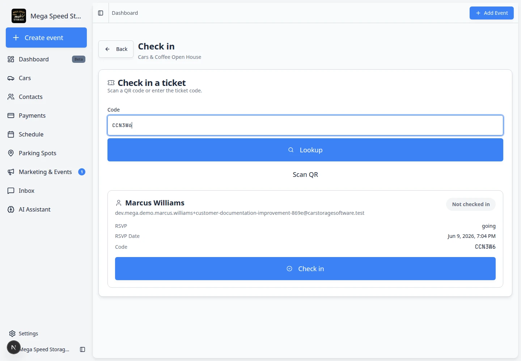This screenshot has width=521, height=361.
Task: Click the N user avatar
Action: [x=14, y=347]
